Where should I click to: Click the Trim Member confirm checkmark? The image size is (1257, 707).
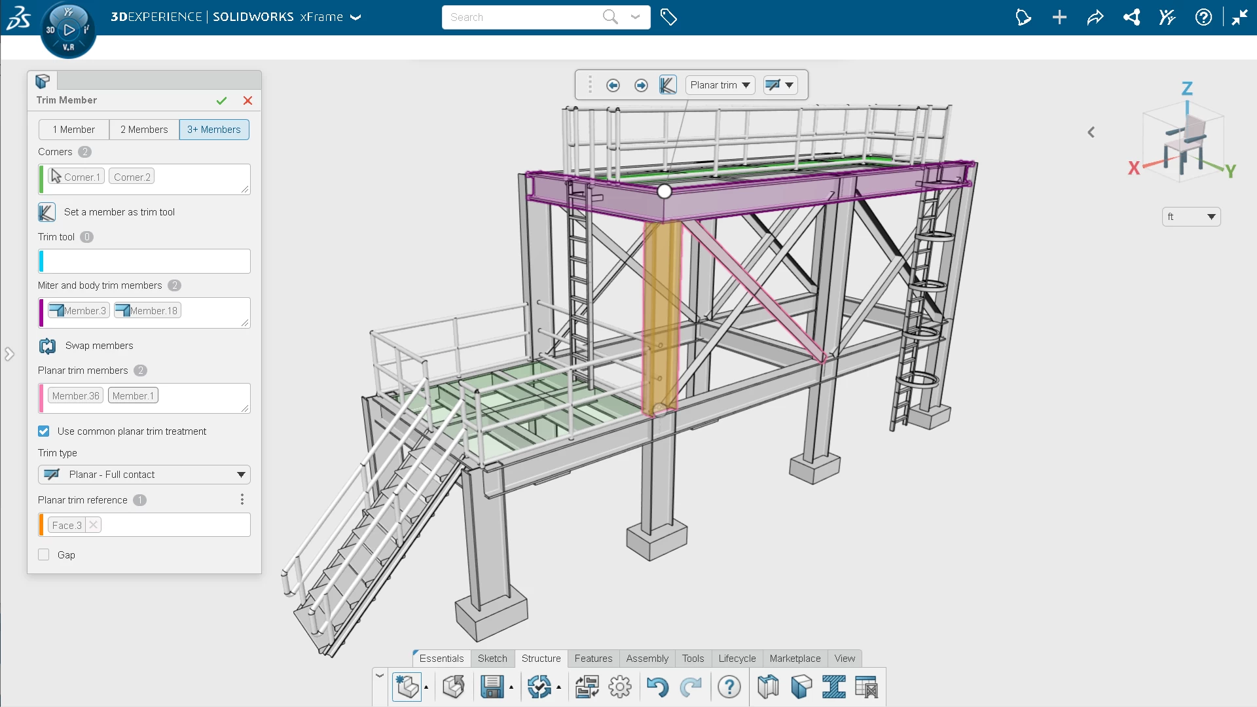(222, 100)
